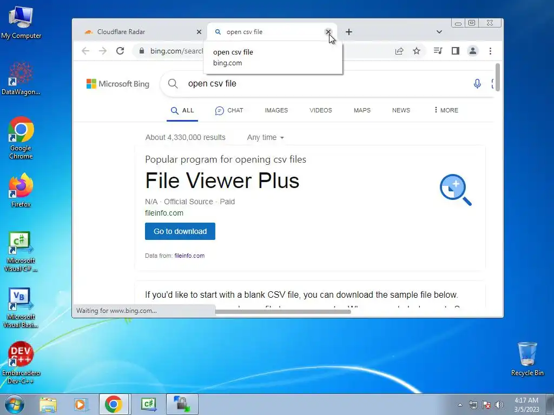
Task: Open Visual C# taskbar button
Action: [x=148, y=404]
